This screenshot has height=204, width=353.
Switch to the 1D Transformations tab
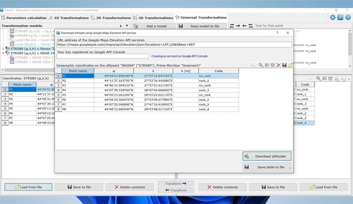[69, 18]
